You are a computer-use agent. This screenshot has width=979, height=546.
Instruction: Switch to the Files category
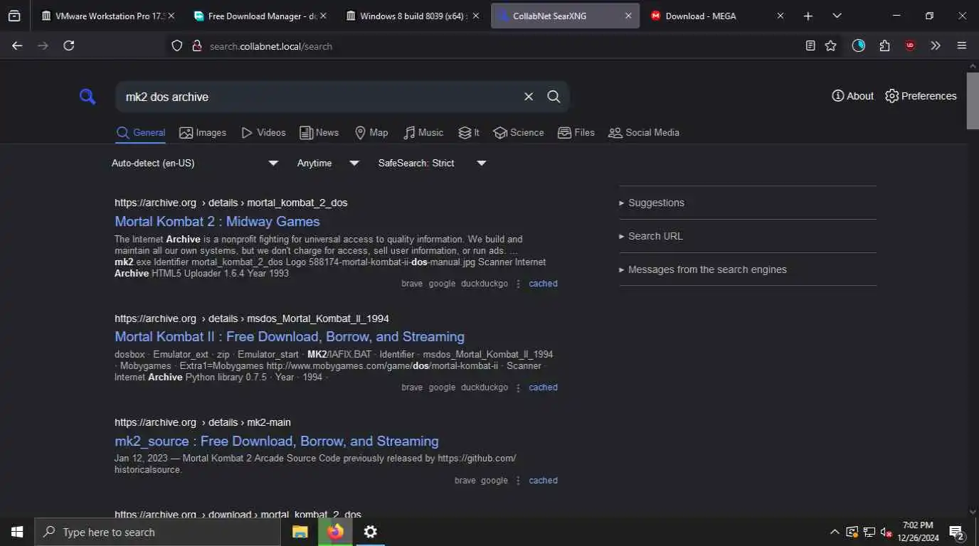point(576,133)
